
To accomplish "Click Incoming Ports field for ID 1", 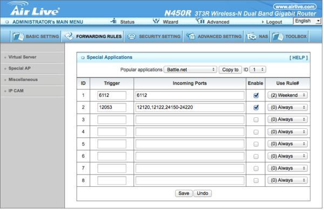I will click(x=190, y=95).
